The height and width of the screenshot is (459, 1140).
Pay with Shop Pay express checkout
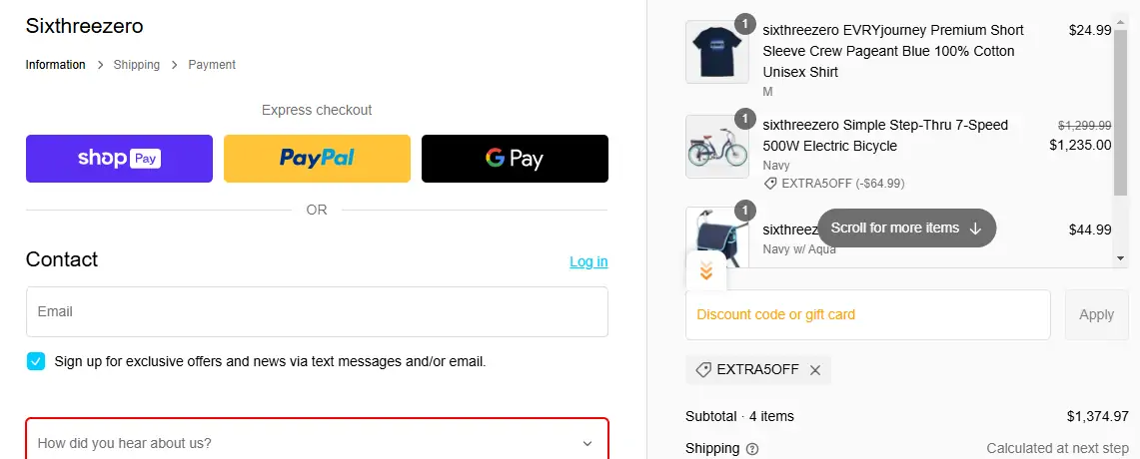(119, 159)
